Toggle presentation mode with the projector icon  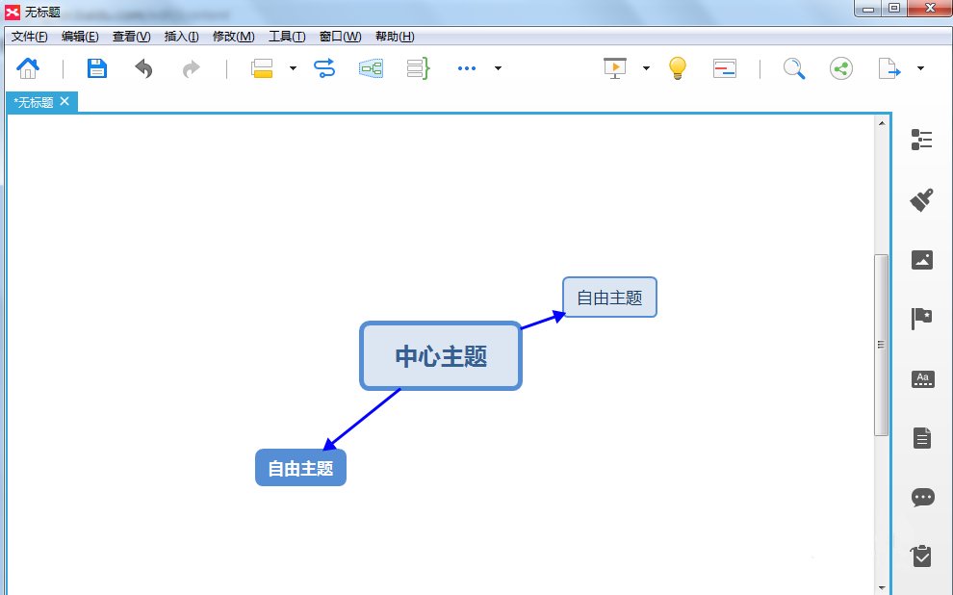click(616, 68)
